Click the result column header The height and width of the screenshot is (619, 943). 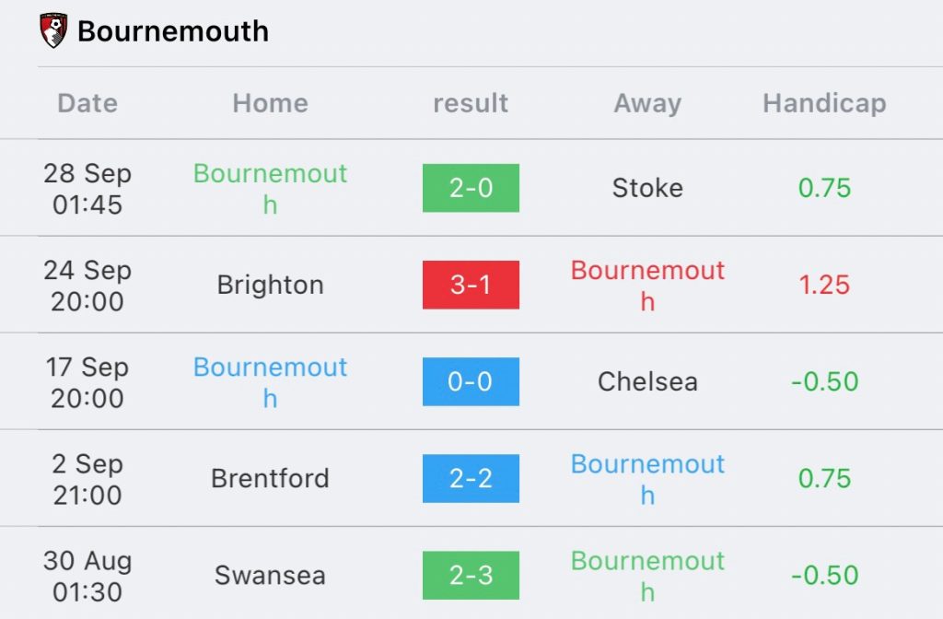(471, 103)
